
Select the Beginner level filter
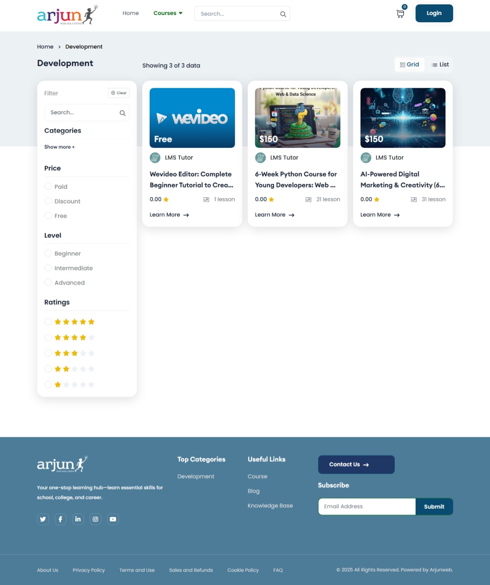48,253
